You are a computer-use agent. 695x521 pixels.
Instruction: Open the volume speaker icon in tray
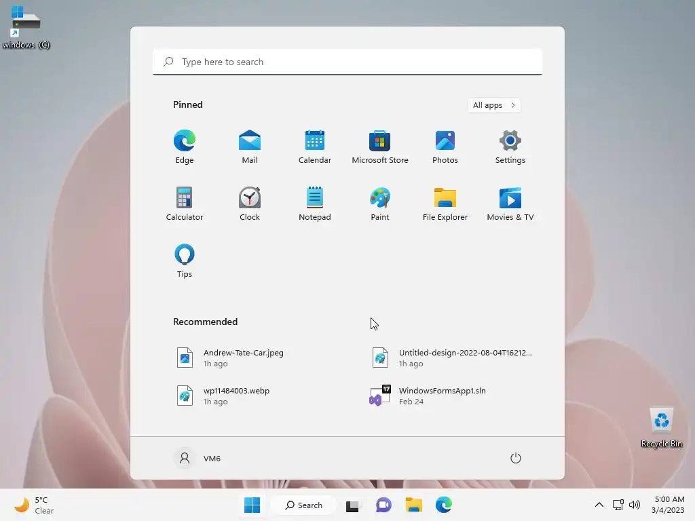(x=635, y=505)
